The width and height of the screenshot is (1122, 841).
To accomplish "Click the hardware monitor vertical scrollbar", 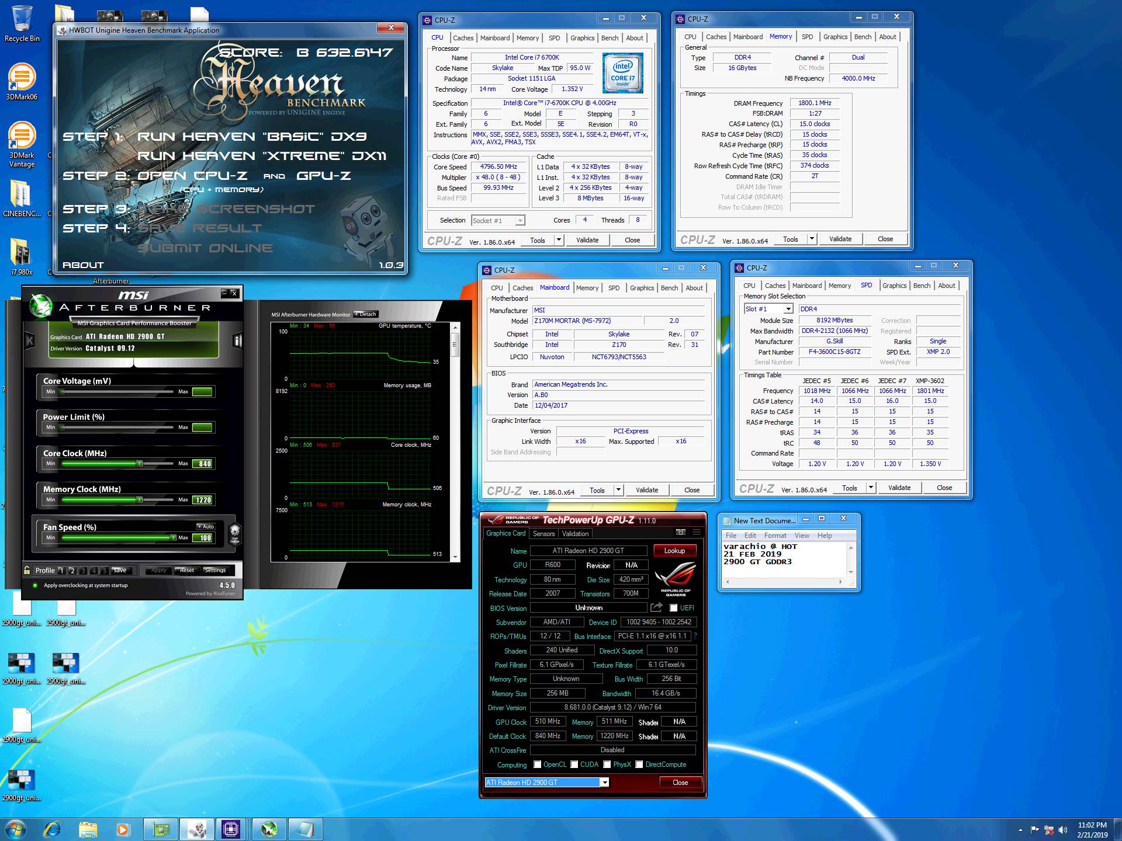I will coord(455,442).
